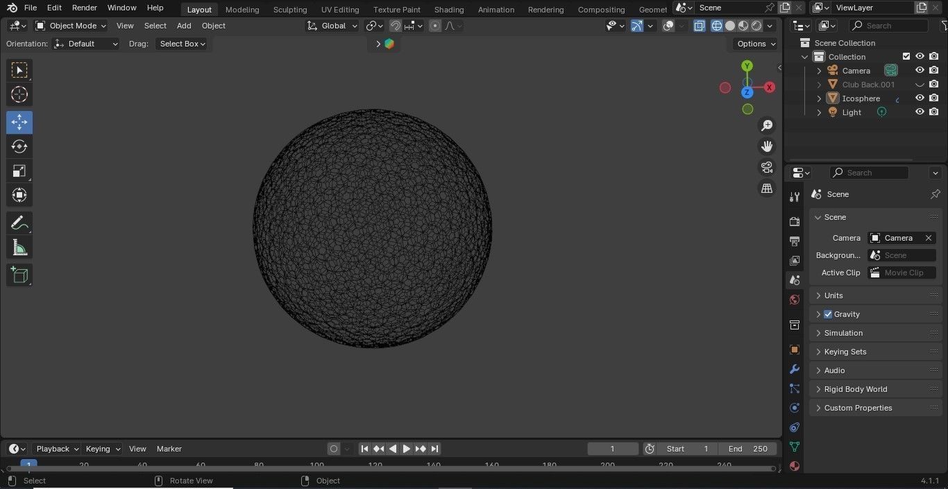Uncheck the Collection exclude checkbox

pyautogui.click(x=906, y=56)
